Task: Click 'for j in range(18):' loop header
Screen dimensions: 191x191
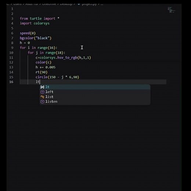Action: point(47,53)
